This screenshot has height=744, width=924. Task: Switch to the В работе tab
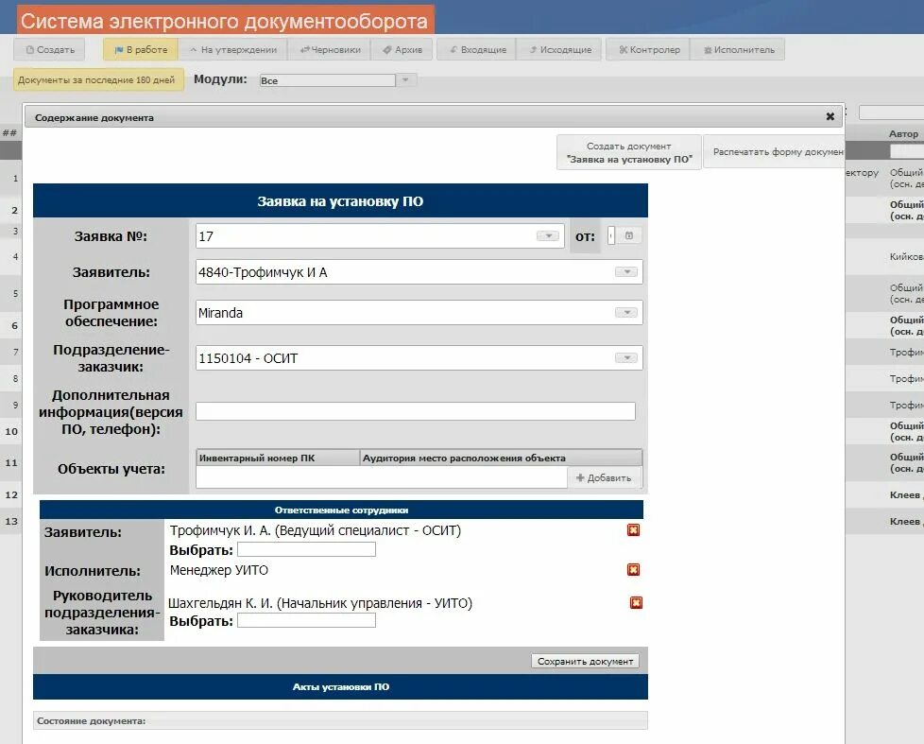142,48
